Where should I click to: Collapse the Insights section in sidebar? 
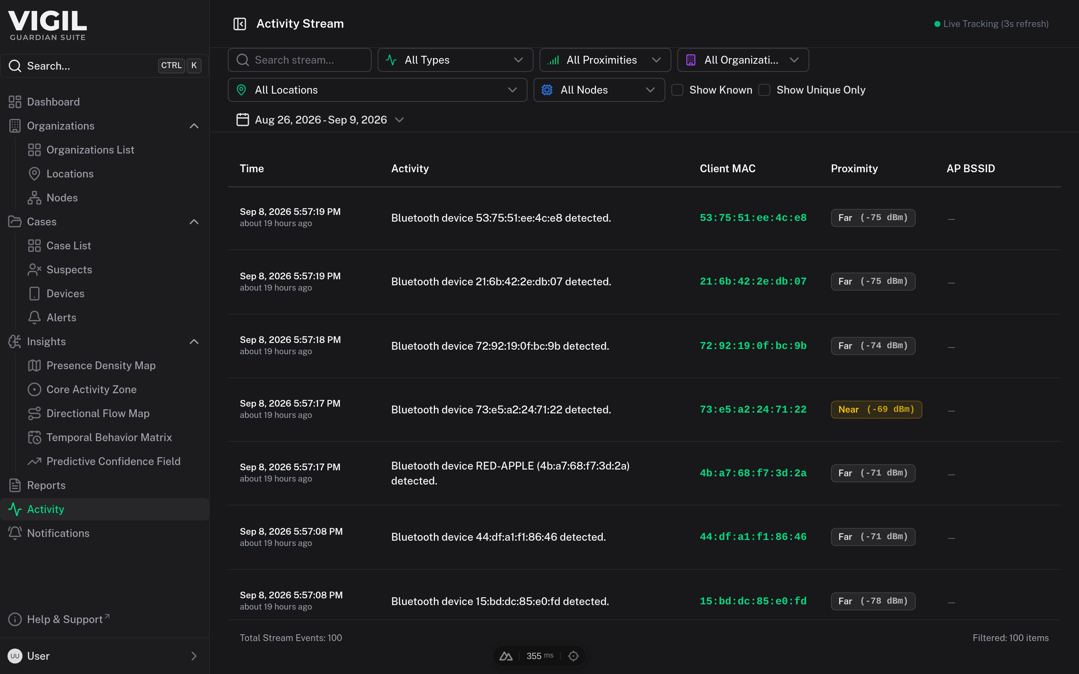tap(194, 341)
